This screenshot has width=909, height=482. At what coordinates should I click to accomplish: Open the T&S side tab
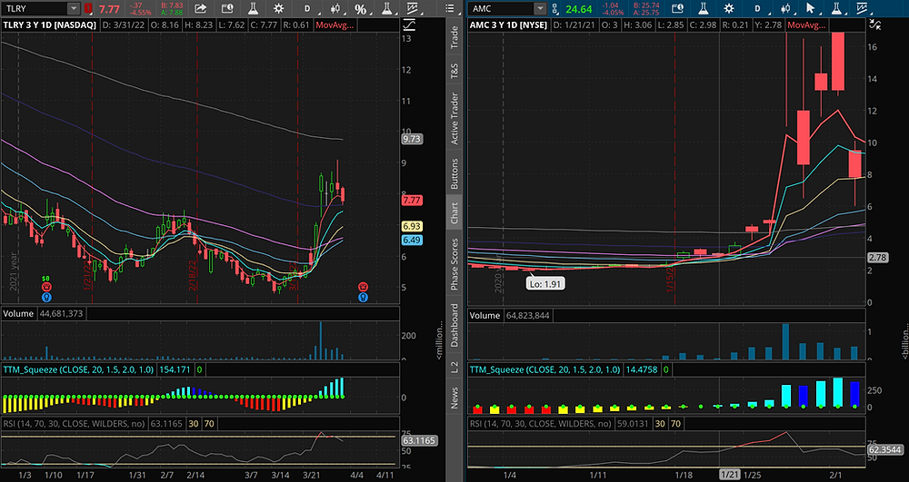454,71
